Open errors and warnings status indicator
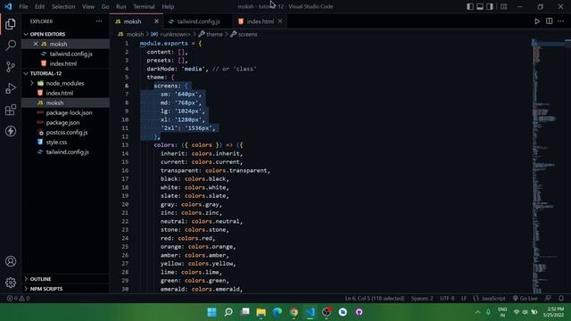Viewport: 571px width, 321px height. click(x=18, y=298)
